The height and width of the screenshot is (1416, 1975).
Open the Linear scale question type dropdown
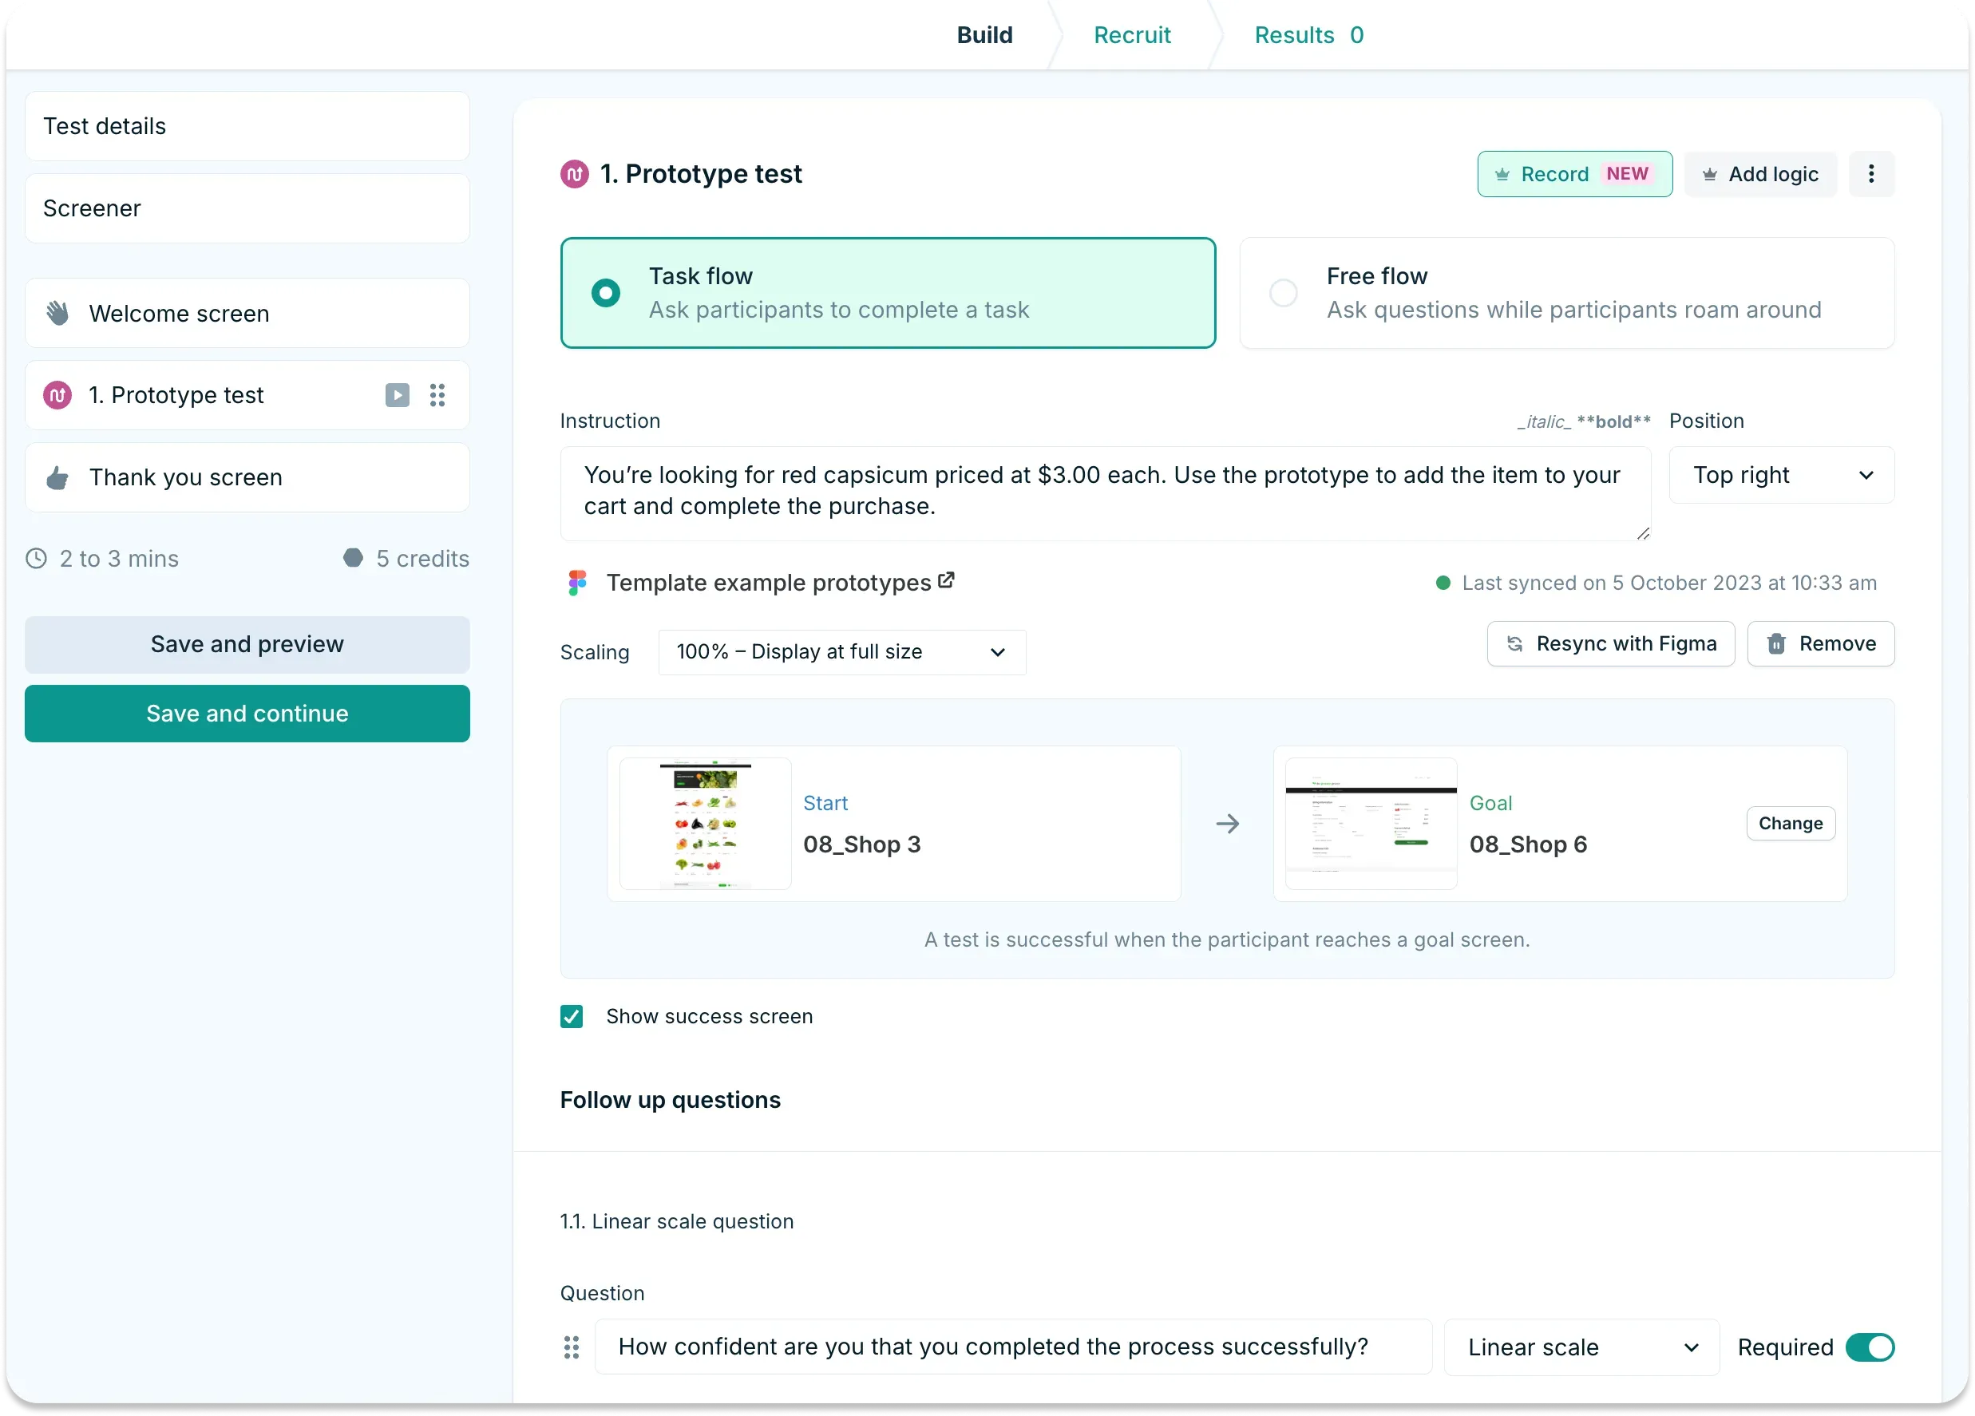pos(1580,1347)
